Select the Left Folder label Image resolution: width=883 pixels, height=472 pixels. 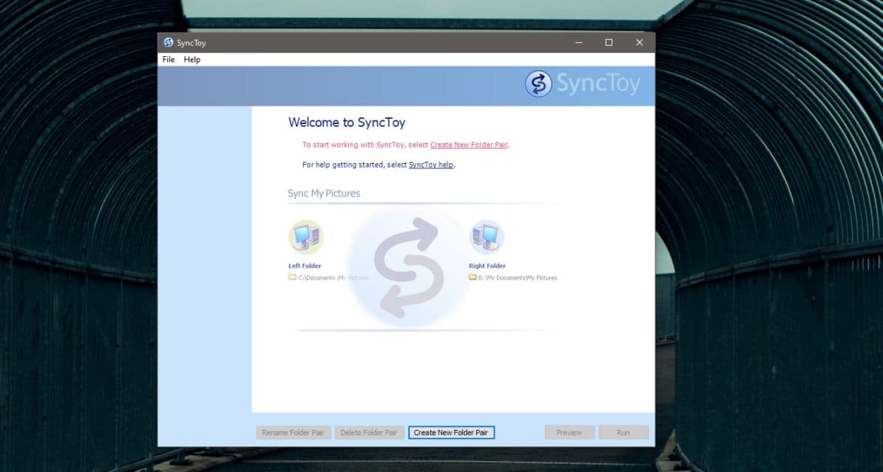pyautogui.click(x=305, y=265)
